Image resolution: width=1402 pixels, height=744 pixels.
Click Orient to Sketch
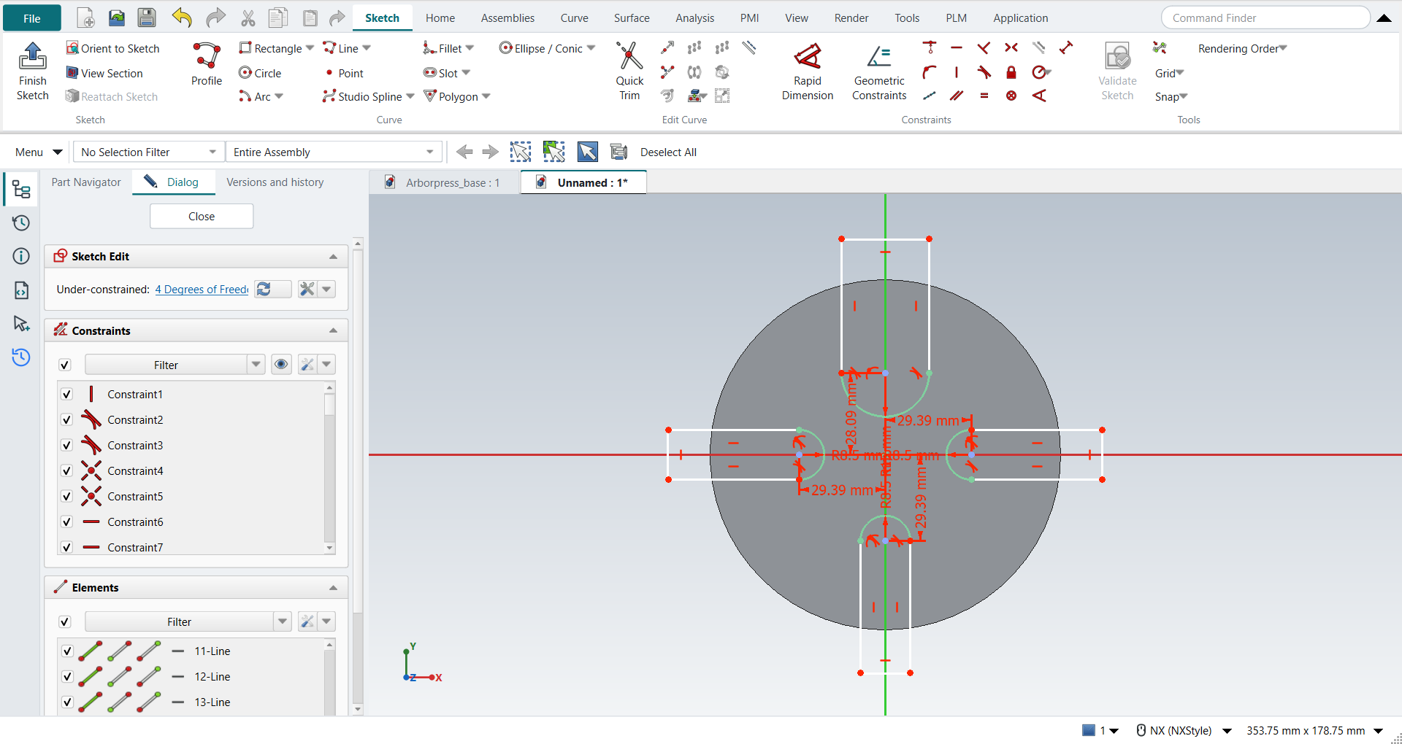click(x=113, y=48)
